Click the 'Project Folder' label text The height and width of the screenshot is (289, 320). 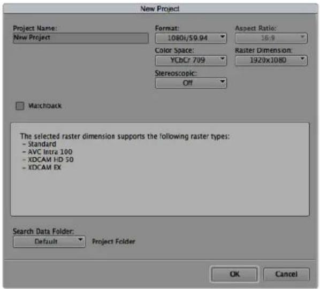click(x=113, y=242)
